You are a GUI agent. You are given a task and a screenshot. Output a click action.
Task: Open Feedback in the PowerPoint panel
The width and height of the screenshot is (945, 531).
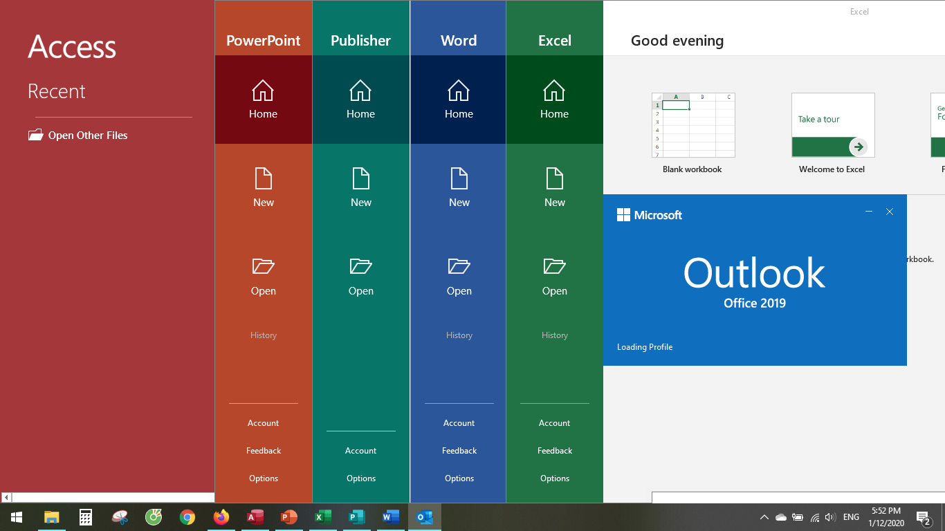point(263,451)
